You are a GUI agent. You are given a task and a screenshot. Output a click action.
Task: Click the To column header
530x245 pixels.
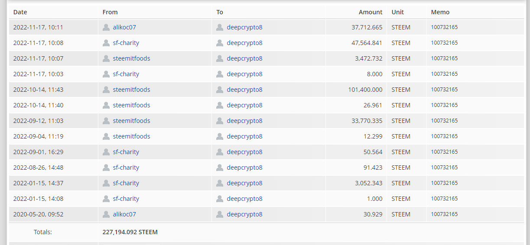[x=220, y=12]
